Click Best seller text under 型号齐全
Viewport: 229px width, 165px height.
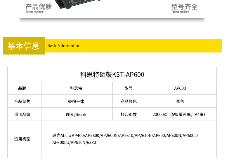(181, 12)
